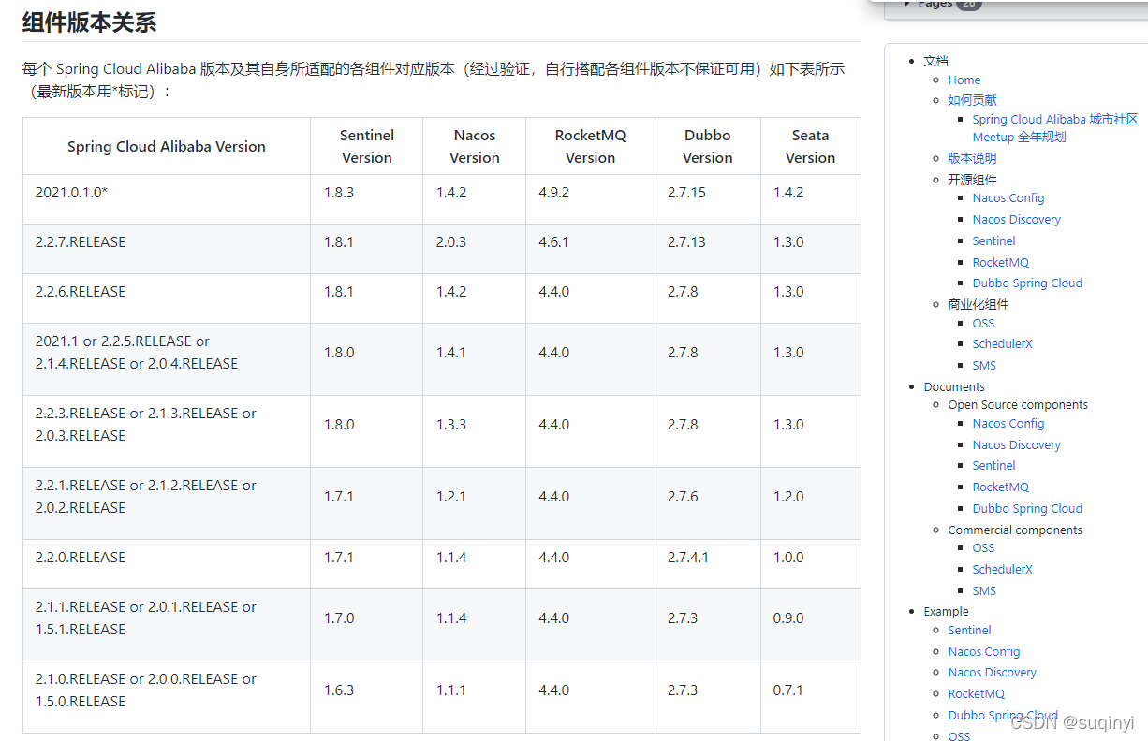1148x741 pixels.
Task: Open RocketMQ under Example section
Action: (x=976, y=694)
